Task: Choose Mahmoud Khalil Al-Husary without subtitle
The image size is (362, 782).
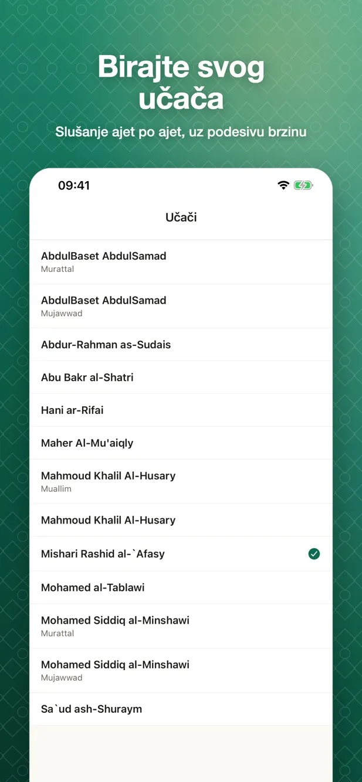Action: coord(181,520)
